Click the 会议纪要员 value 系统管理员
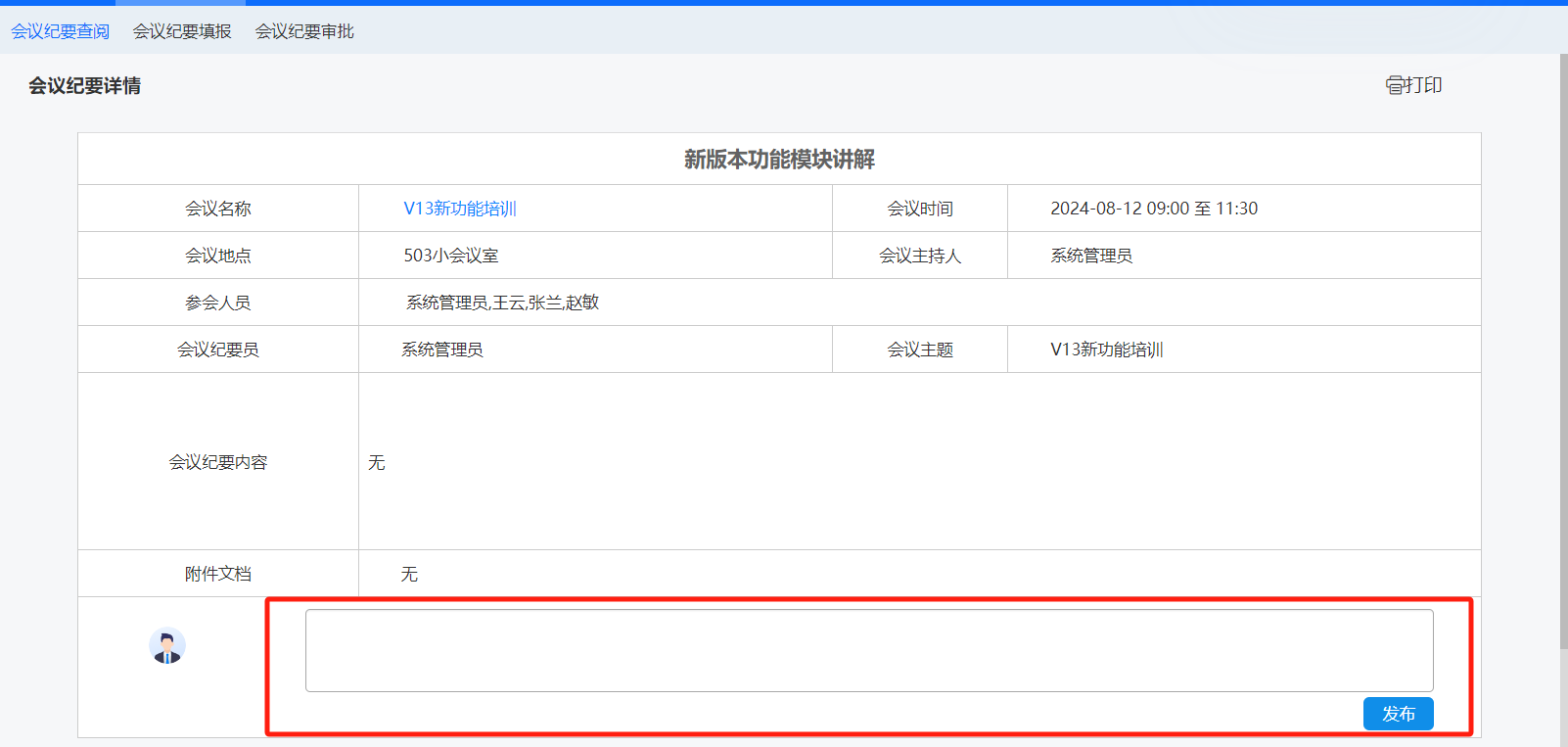The height and width of the screenshot is (747, 1568). pyautogui.click(x=442, y=350)
